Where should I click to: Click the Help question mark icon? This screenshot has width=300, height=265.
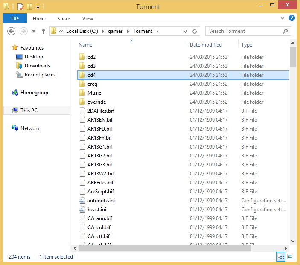(x=292, y=18)
